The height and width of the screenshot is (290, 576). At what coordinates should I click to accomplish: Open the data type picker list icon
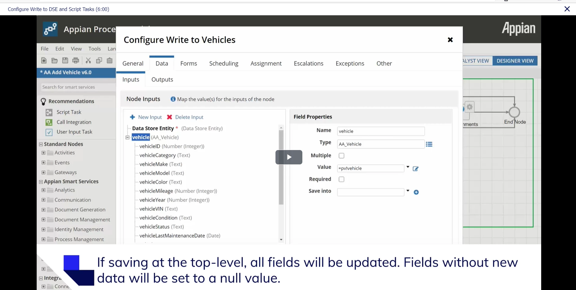click(429, 144)
